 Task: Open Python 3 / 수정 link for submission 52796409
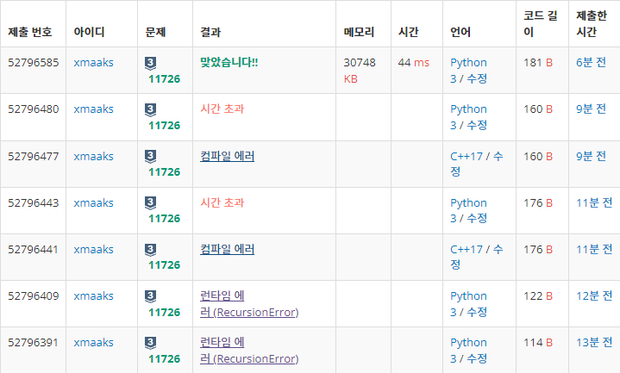tap(468, 304)
